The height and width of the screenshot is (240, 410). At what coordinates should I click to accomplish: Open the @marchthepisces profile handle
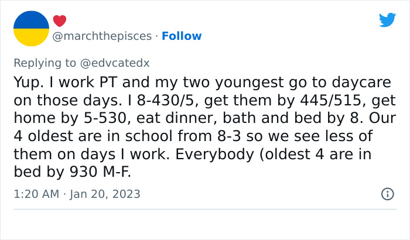coord(102,36)
